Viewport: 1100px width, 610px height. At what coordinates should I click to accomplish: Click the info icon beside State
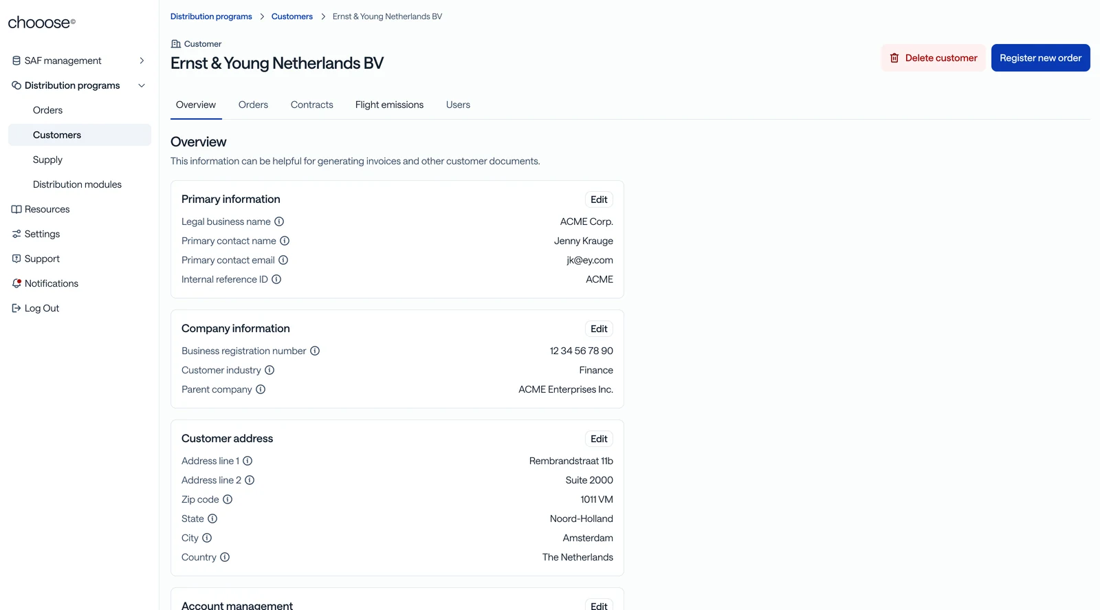(212, 519)
